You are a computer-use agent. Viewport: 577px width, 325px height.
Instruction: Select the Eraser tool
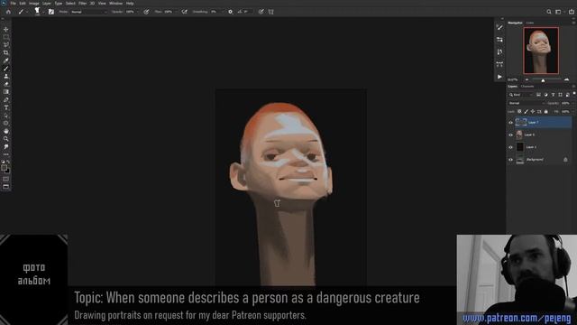tap(6, 84)
